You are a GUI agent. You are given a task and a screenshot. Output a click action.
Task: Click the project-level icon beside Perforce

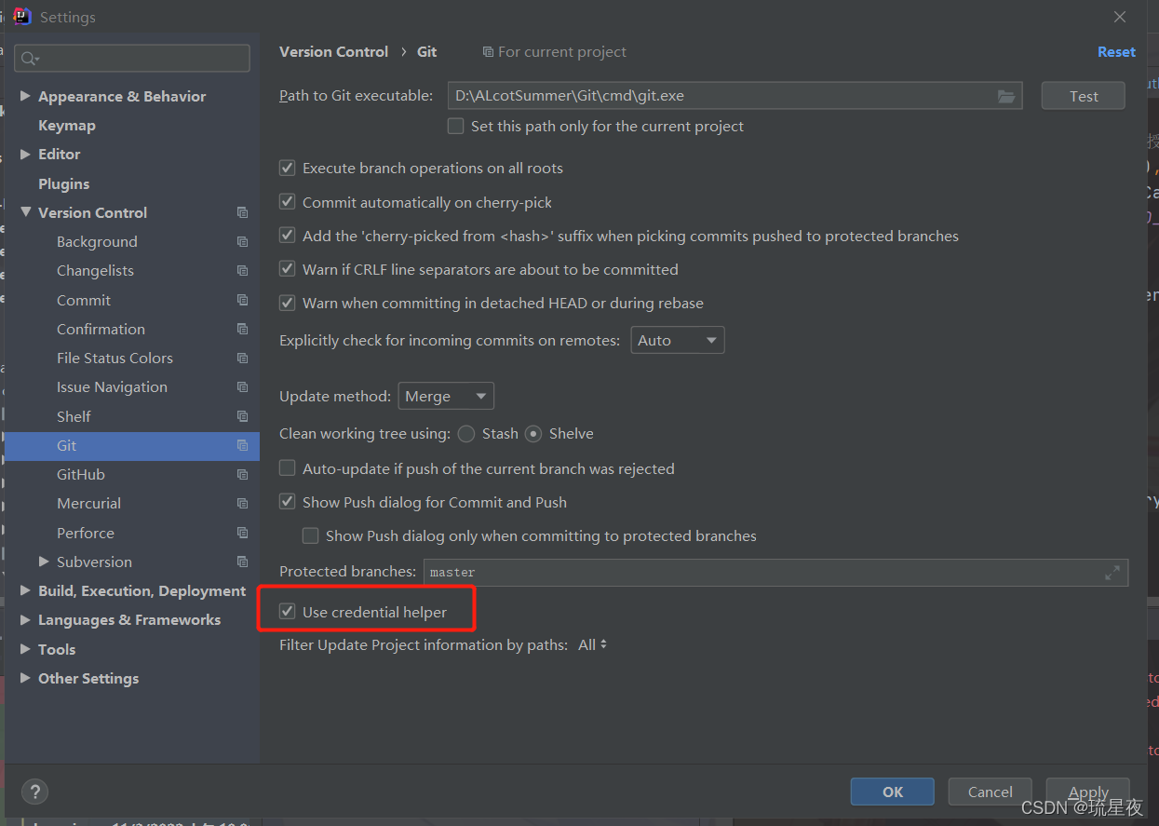tap(242, 533)
